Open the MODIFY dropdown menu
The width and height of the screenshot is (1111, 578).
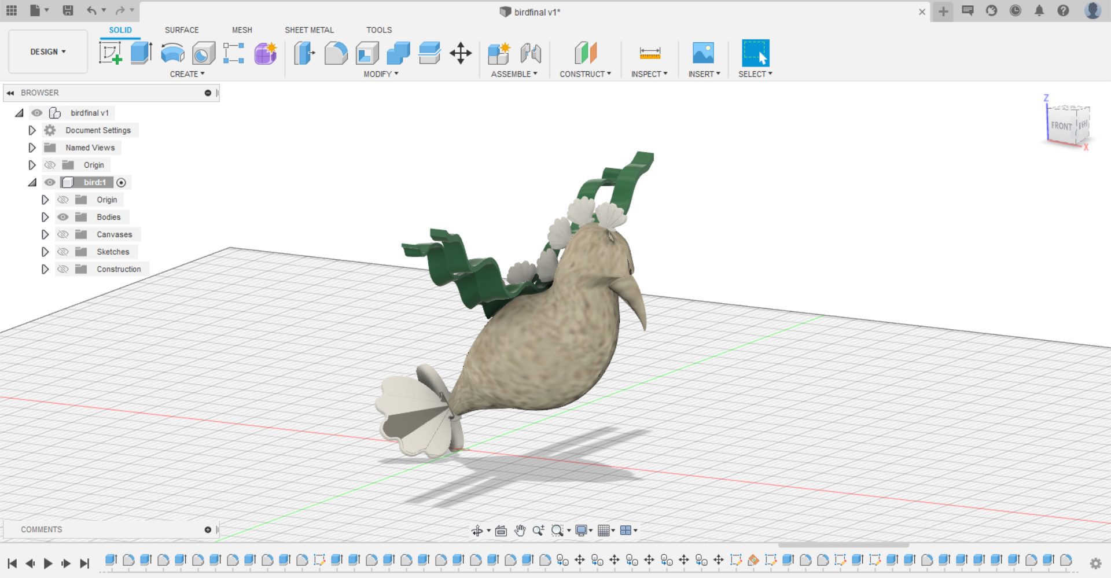[381, 74]
